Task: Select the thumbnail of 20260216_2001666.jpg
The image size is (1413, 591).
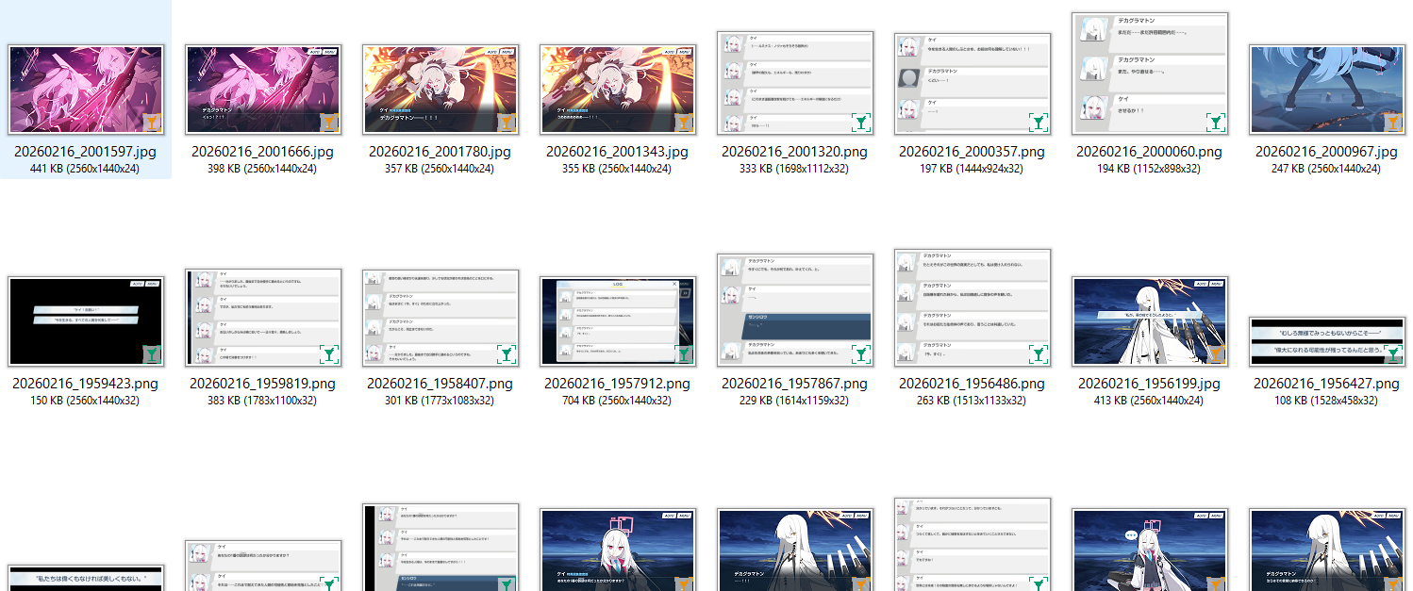Action: click(x=263, y=90)
